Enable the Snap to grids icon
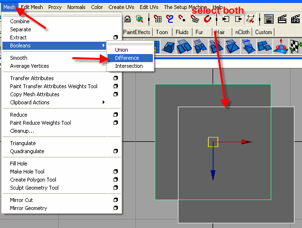The image size is (302, 228). pyautogui.click(x=158, y=19)
